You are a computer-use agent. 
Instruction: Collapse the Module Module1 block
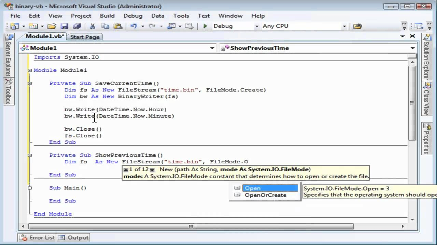click(30, 70)
